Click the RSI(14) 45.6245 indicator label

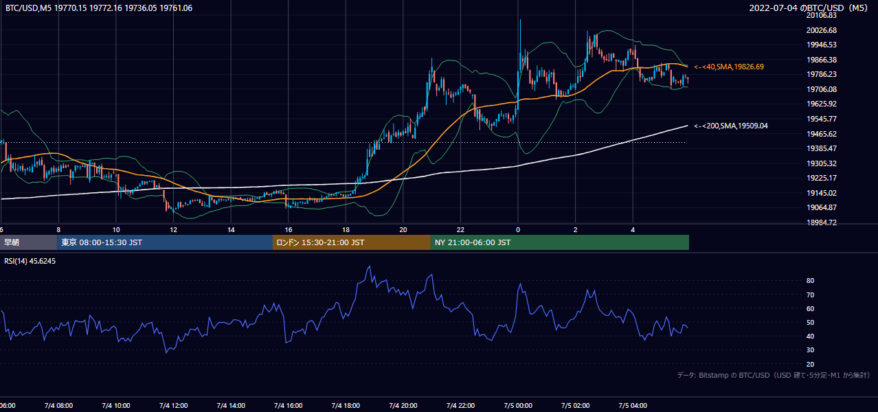tap(31, 261)
